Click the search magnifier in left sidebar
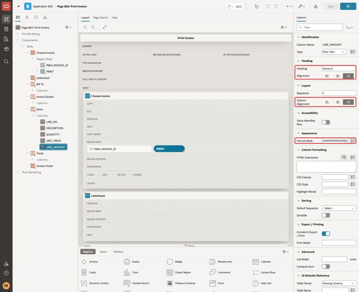 pos(6,62)
